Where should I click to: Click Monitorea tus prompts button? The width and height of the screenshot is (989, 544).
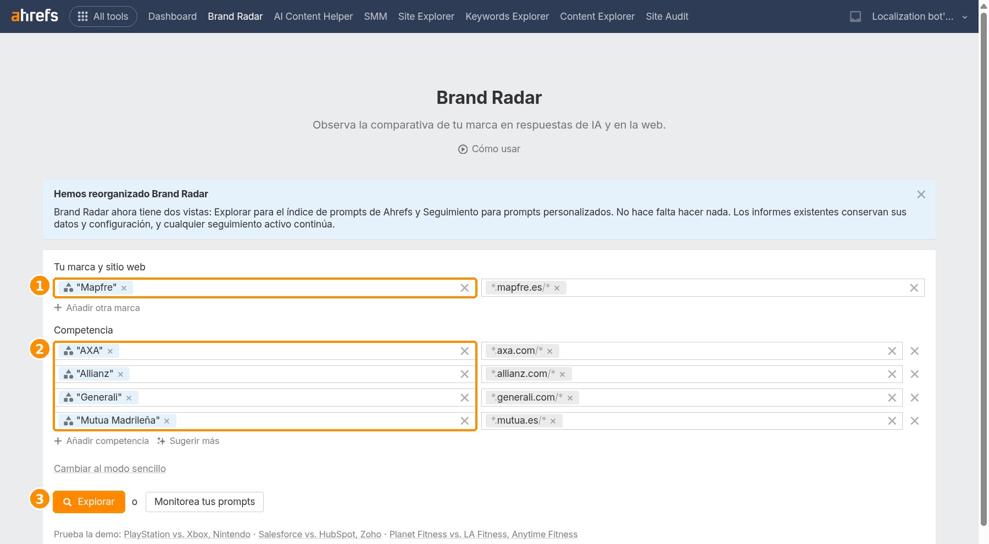204,502
